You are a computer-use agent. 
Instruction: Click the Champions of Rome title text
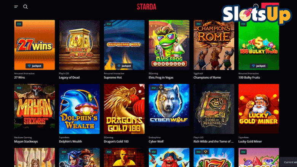tap(207, 78)
